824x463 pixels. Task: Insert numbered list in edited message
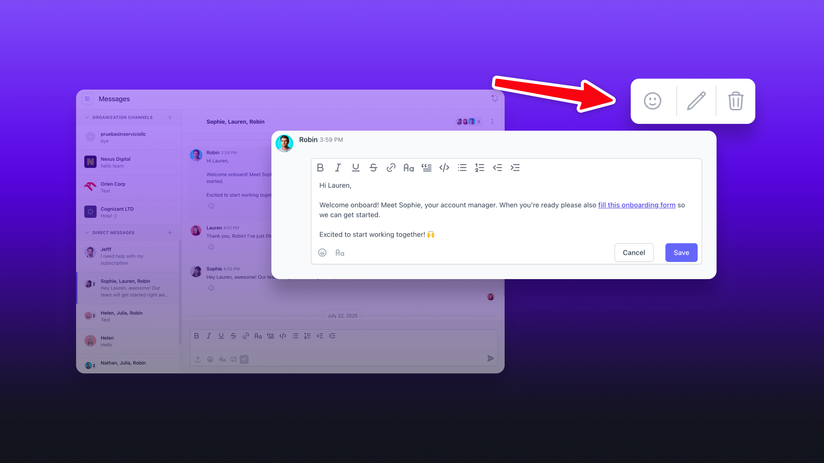[479, 167]
